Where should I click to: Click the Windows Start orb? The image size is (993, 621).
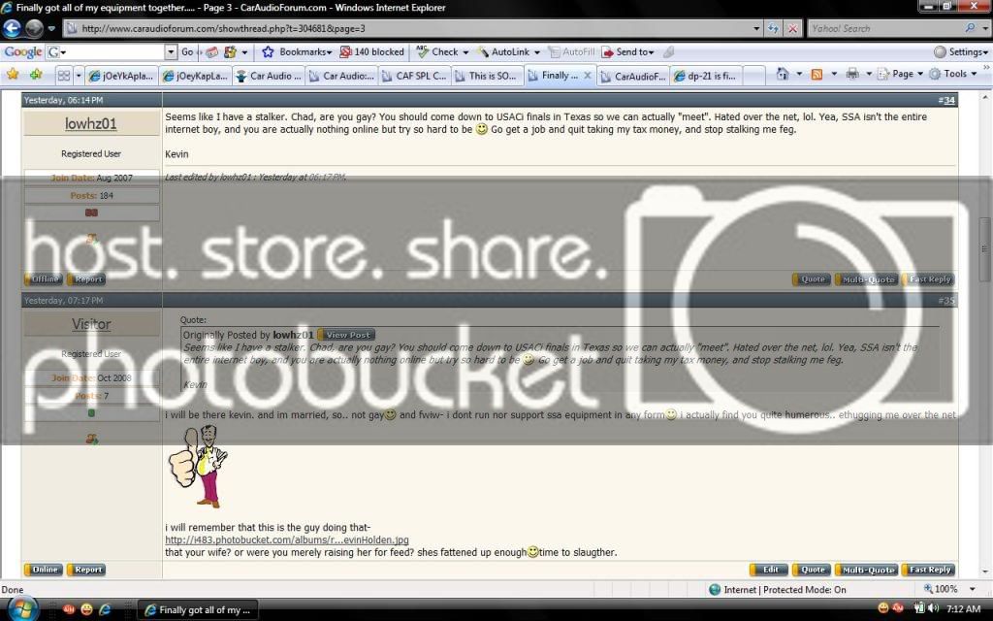tap(23, 609)
